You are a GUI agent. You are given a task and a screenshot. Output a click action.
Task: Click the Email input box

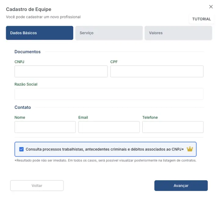click(109, 127)
